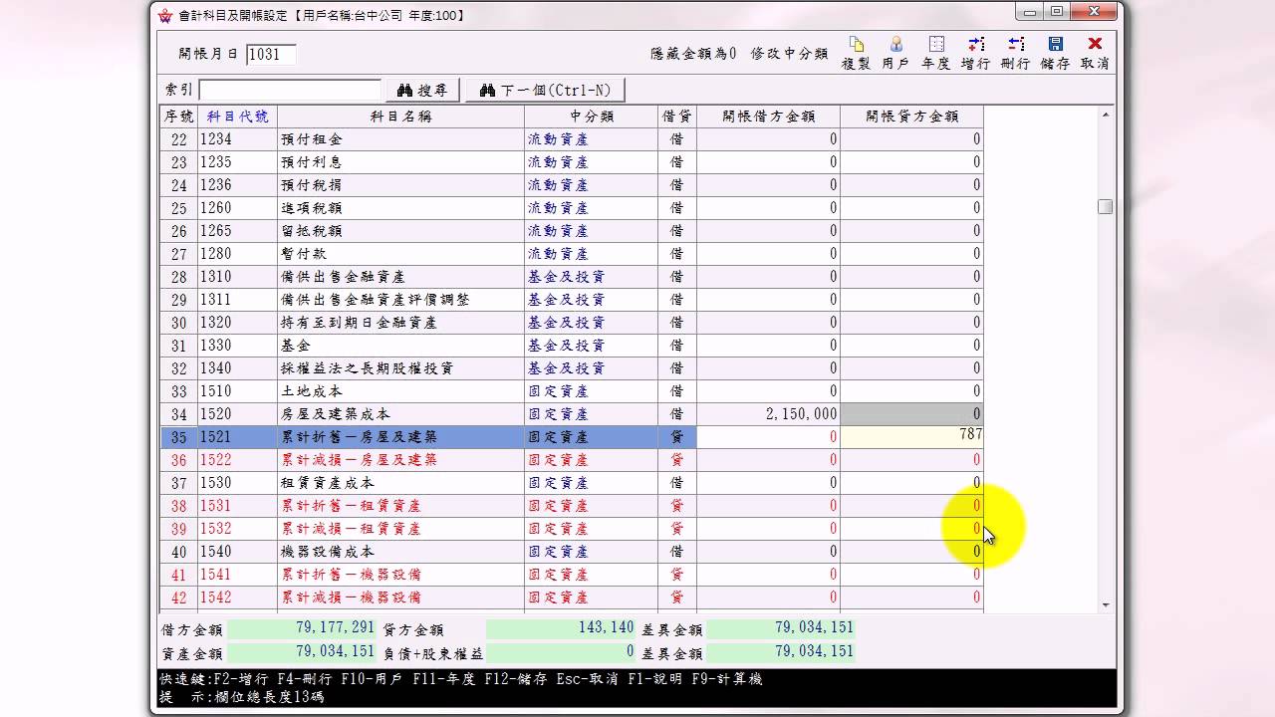Select row 備供出售金融資產評價調整
The height and width of the screenshot is (717, 1275).
coord(572,300)
